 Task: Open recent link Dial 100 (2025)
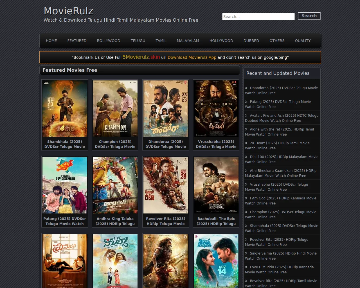(x=282, y=159)
